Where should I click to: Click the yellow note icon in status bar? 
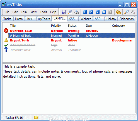36,117
